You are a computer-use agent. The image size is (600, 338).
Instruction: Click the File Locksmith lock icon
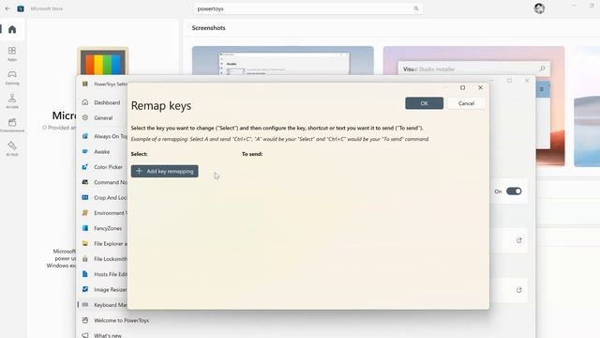tap(85, 259)
